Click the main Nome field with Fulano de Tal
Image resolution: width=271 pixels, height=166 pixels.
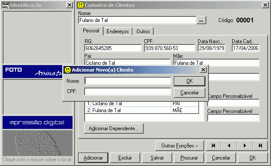pyautogui.click(x=137, y=20)
